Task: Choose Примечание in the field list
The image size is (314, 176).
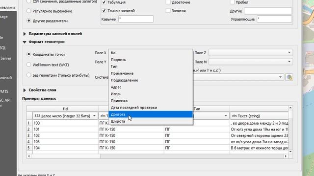Action: [x=151, y=73]
